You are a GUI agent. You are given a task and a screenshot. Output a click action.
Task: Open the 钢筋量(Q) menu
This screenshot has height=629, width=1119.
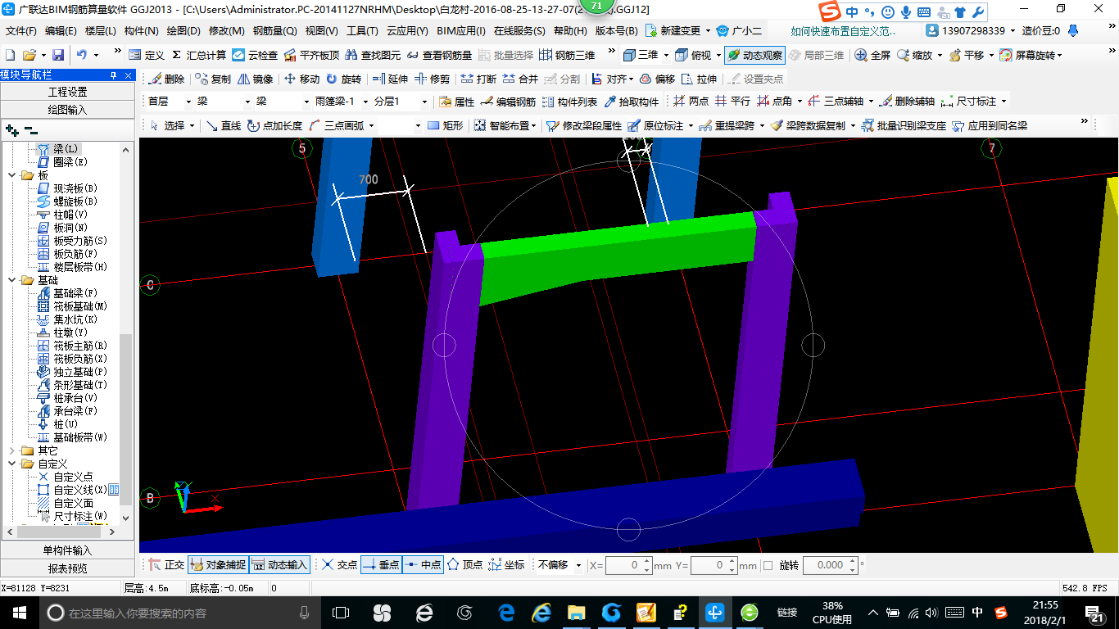274,31
